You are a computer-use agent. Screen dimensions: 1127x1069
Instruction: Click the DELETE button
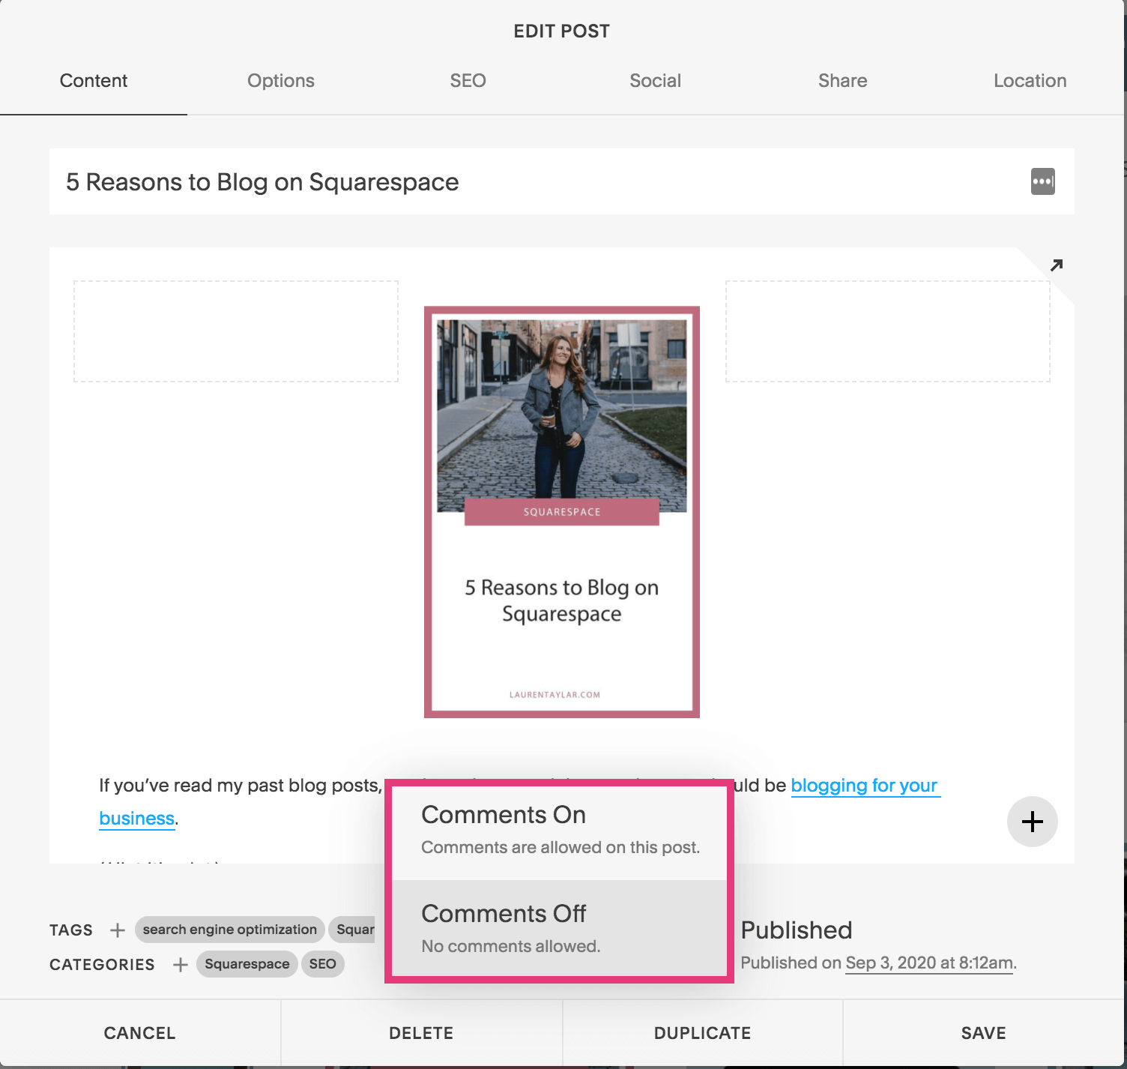click(x=421, y=1033)
